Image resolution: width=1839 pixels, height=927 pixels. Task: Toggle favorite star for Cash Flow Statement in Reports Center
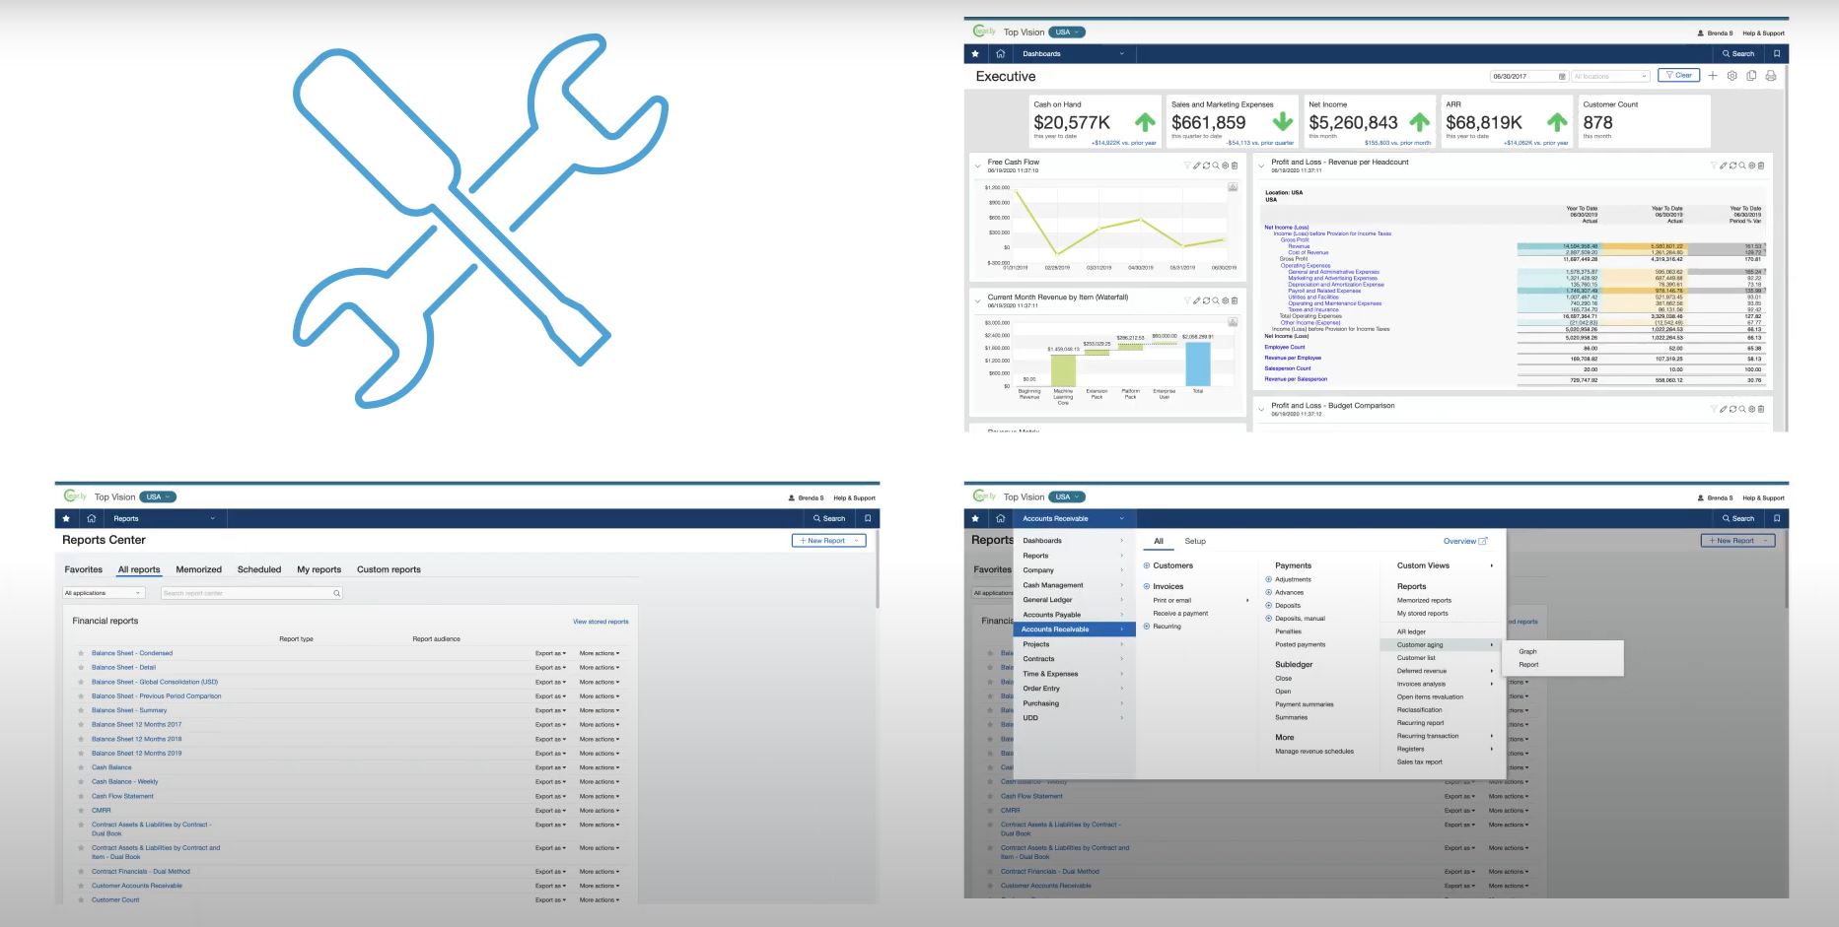[81, 796]
